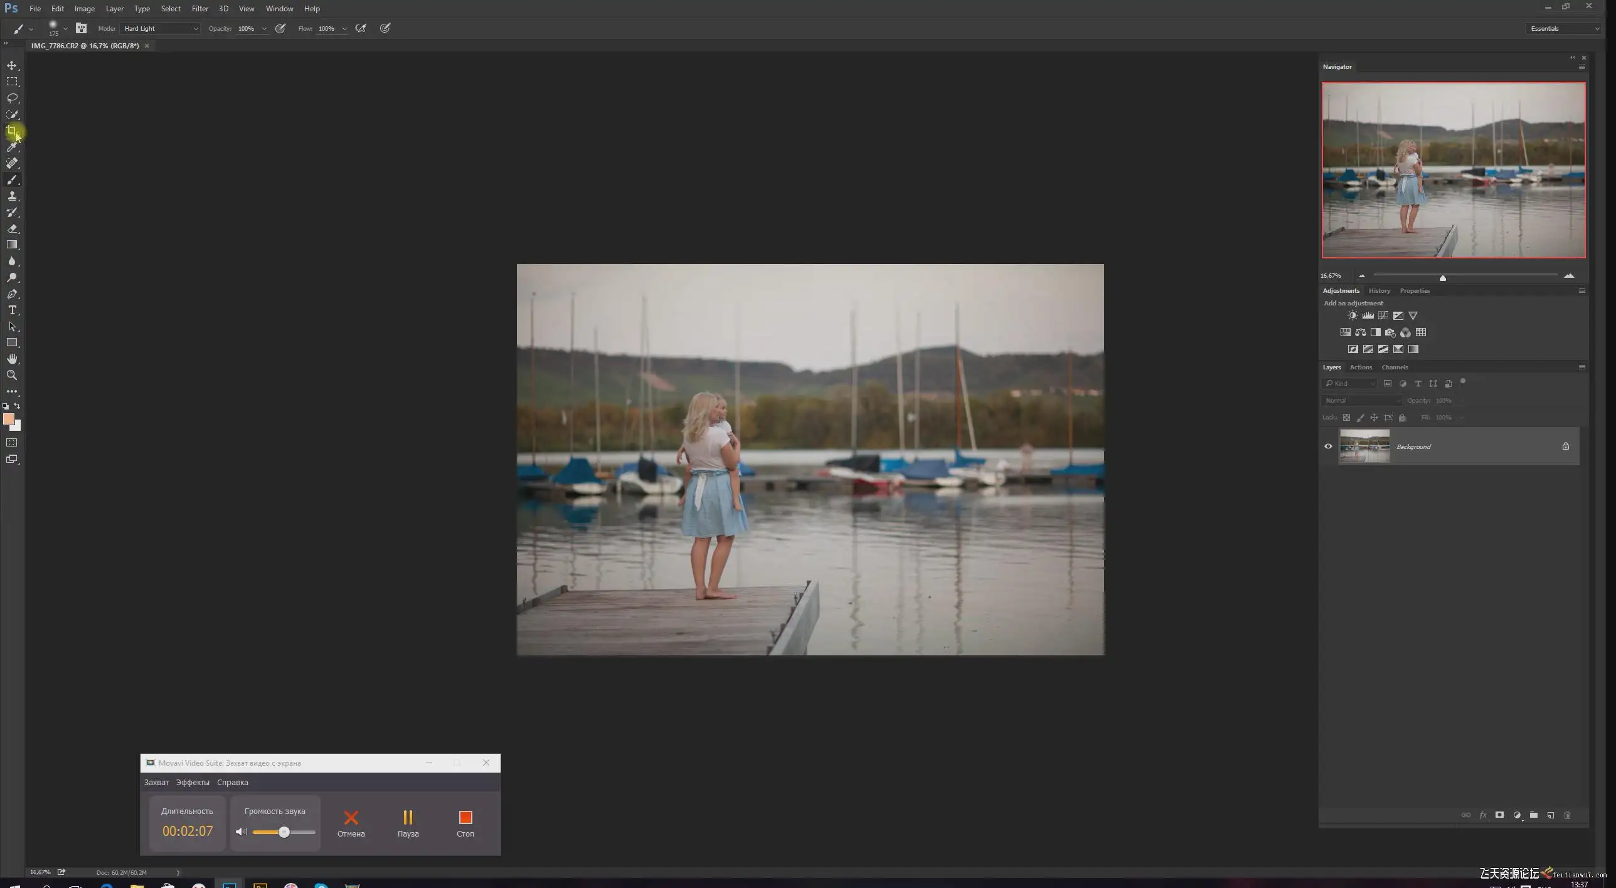
Task: Click the Pen tool icon
Action: [12, 293]
